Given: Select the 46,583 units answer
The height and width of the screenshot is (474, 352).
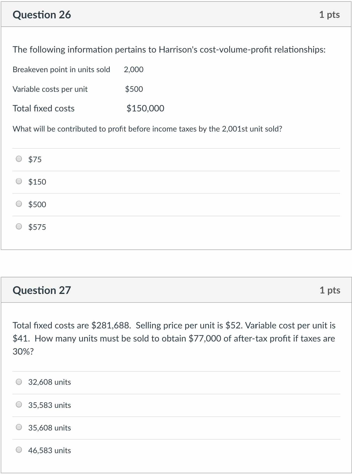Looking at the screenshot, I should point(19,450).
